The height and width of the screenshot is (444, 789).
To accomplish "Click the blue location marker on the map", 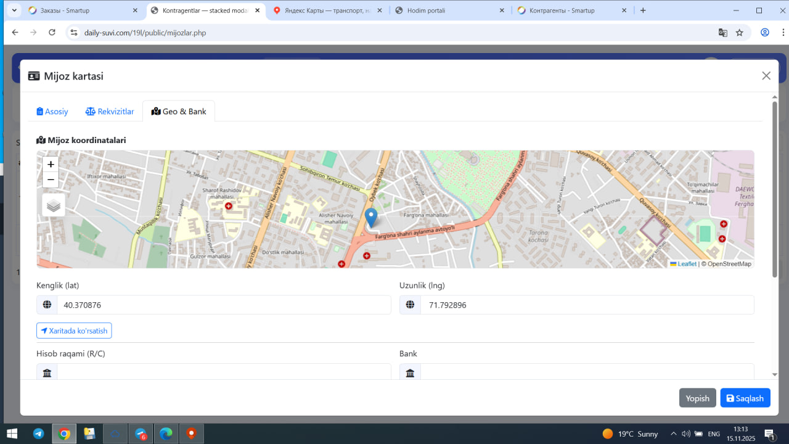I will (371, 218).
